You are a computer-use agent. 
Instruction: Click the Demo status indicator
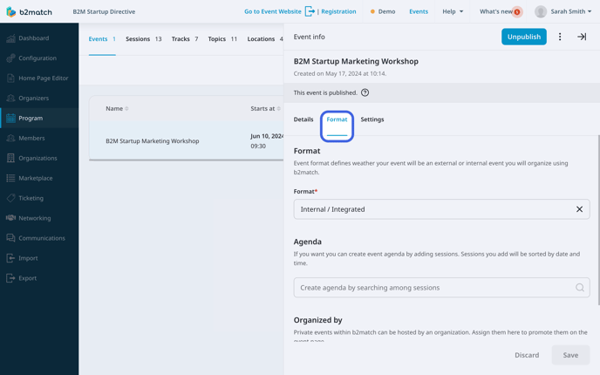(x=383, y=11)
